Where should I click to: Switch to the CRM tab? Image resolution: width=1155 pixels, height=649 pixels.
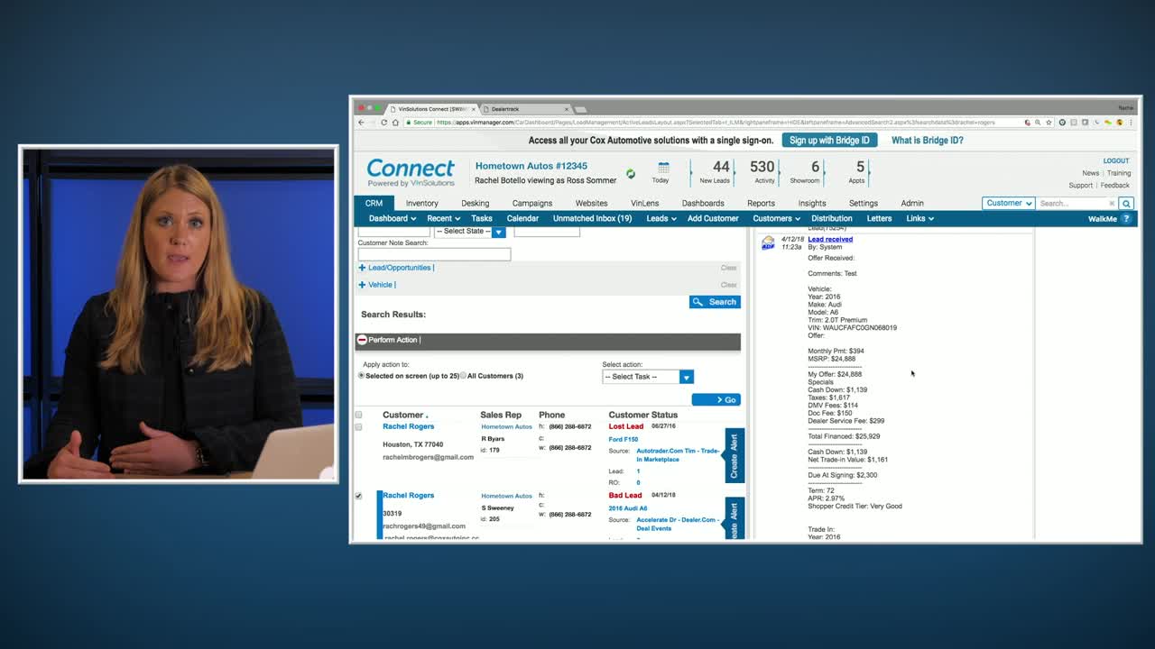tap(374, 204)
